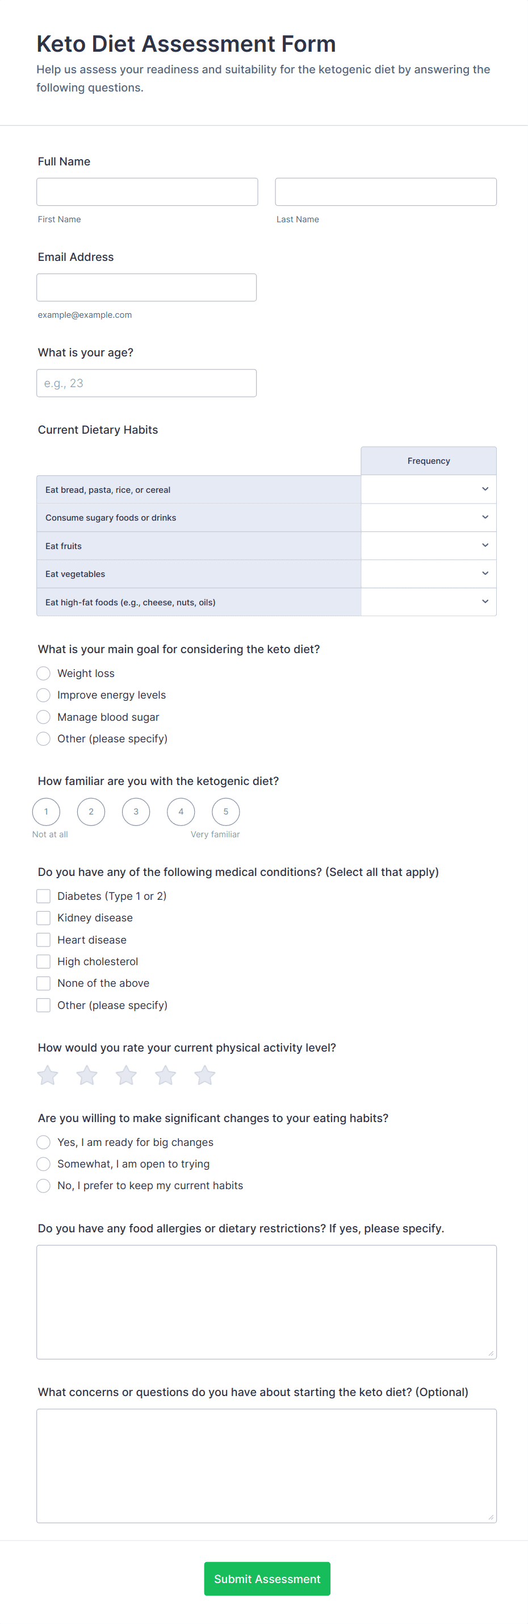528x1624 pixels.
Task: Click the food allergies text area
Action: click(x=266, y=1302)
